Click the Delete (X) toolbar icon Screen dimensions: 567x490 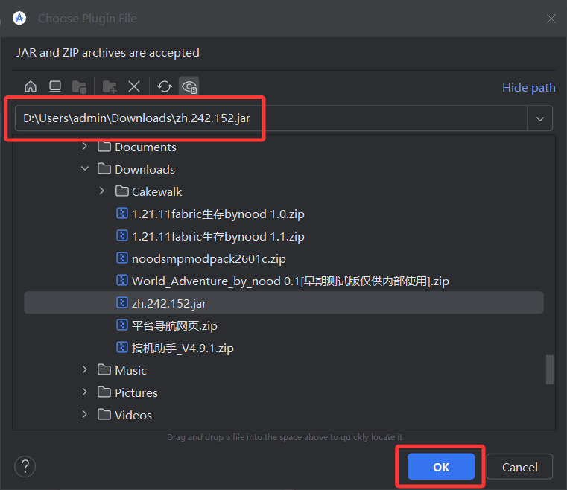(134, 87)
